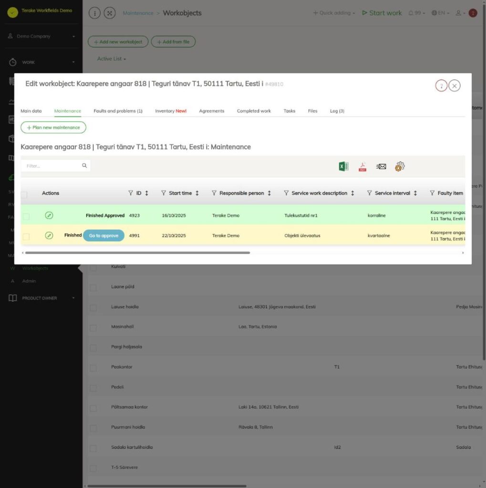486x488 pixels.
Task: Click the page bottom horizontal scrollbar
Action: pyautogui.click(x=166, y=486)
